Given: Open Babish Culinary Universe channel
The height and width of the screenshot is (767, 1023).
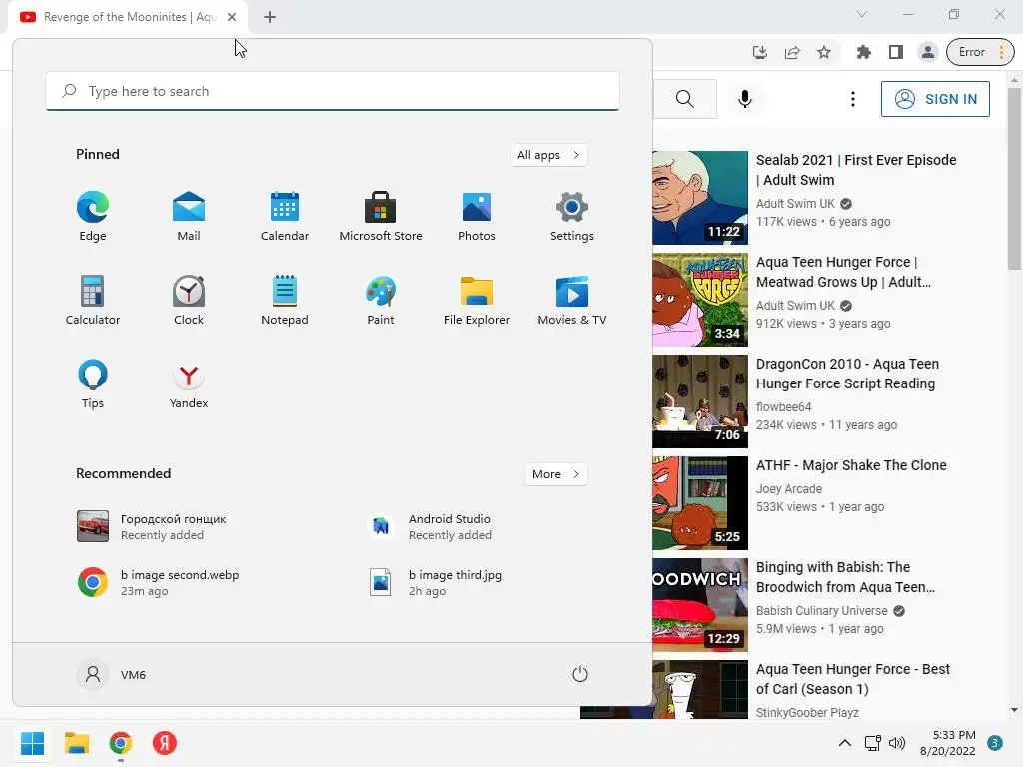Looking at the screenshot, I should [x=821, y=611].
